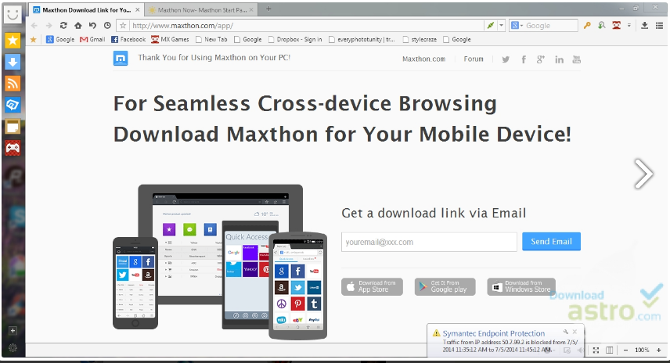Viewport: 670px width, 363px height.
Task: Open the RSS feed reader sidebar icon
Action: [13, 83]
